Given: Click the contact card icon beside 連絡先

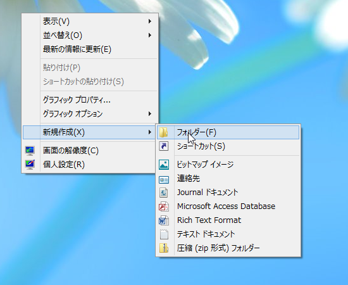Looking at the screenshot, I should tap(164, 179).
